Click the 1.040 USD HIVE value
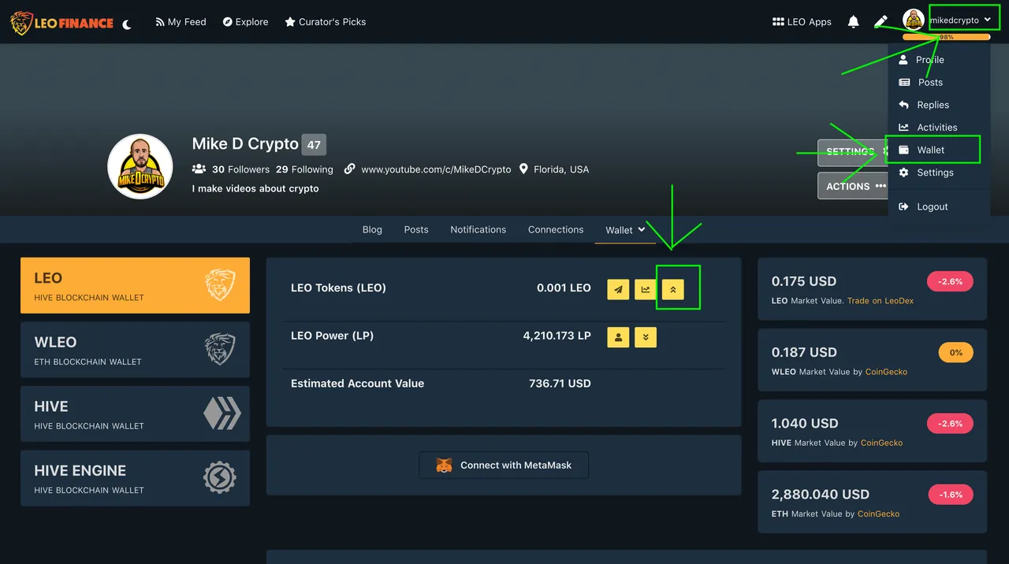The width and height of the screenshot is (1009, 564). click(805, 424)
